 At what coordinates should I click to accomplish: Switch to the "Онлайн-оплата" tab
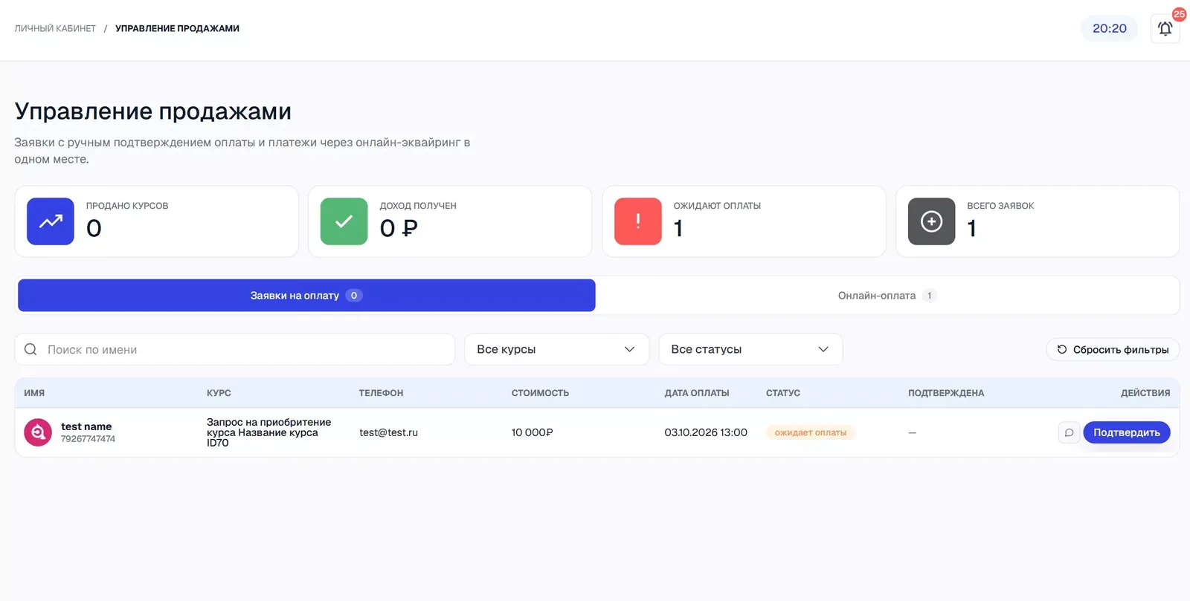click(x=887, y=296)
